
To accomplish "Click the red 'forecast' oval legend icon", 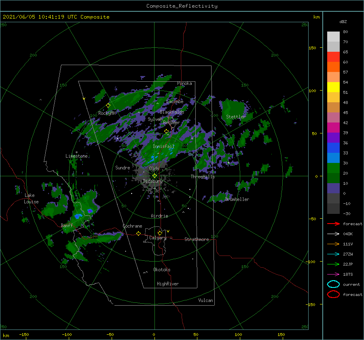I will click(333, 294).
